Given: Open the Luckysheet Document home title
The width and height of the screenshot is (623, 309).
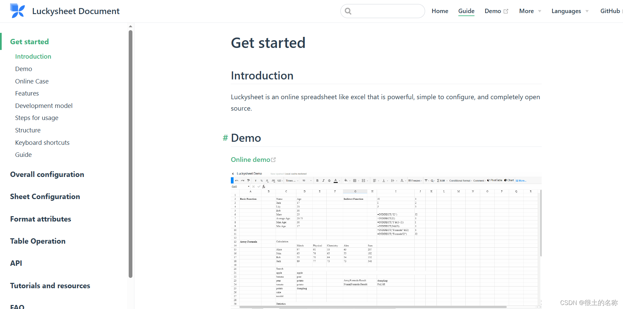Looking at the screenshot, I should tap(76, 11).
